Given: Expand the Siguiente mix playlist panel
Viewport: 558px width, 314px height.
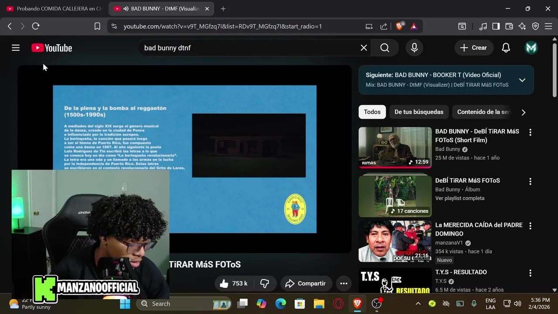Looking at the screenshot, I should coord(522,80).
